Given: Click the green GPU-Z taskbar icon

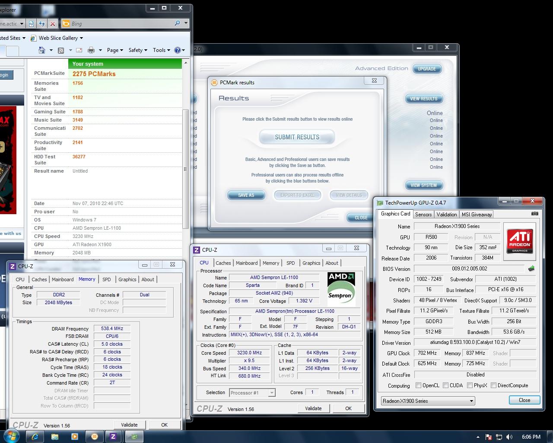Looking at the screenshot, I should pos(134,437).
